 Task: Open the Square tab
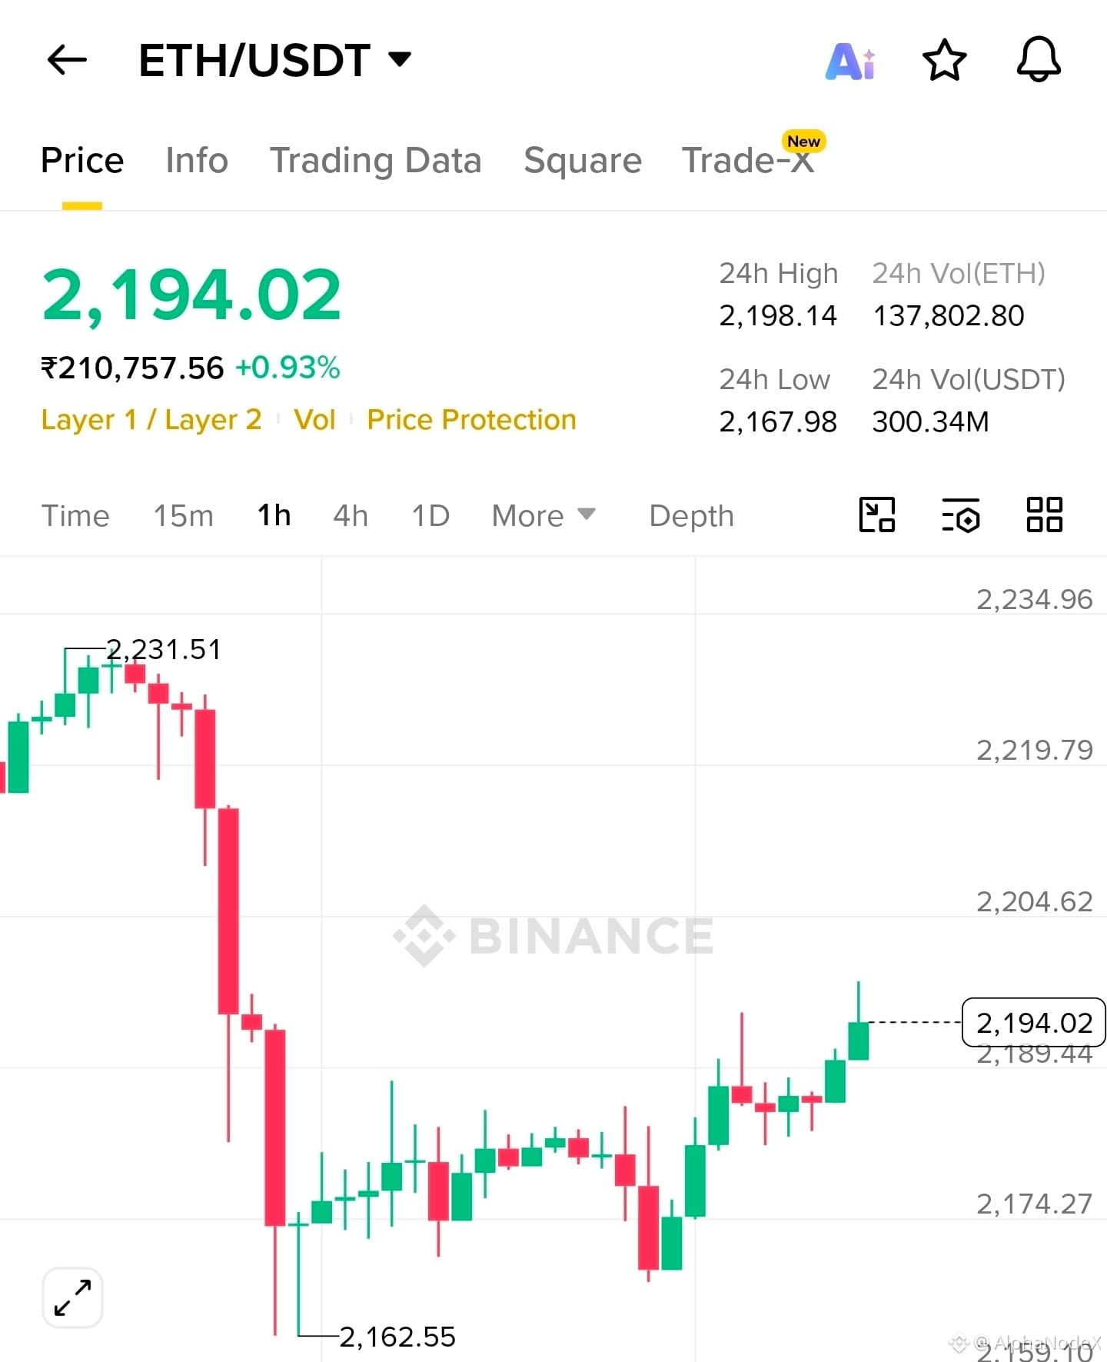pyautogui.click(x=583, y=161)
